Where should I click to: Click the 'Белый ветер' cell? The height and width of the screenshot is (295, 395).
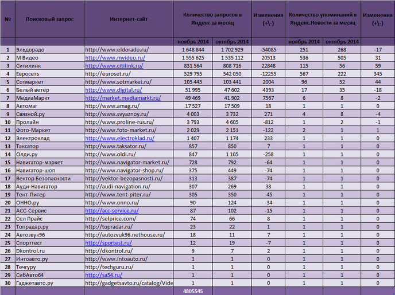click(49, 90)
